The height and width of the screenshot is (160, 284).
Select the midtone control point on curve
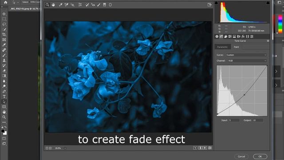click(x=245, y=95)
